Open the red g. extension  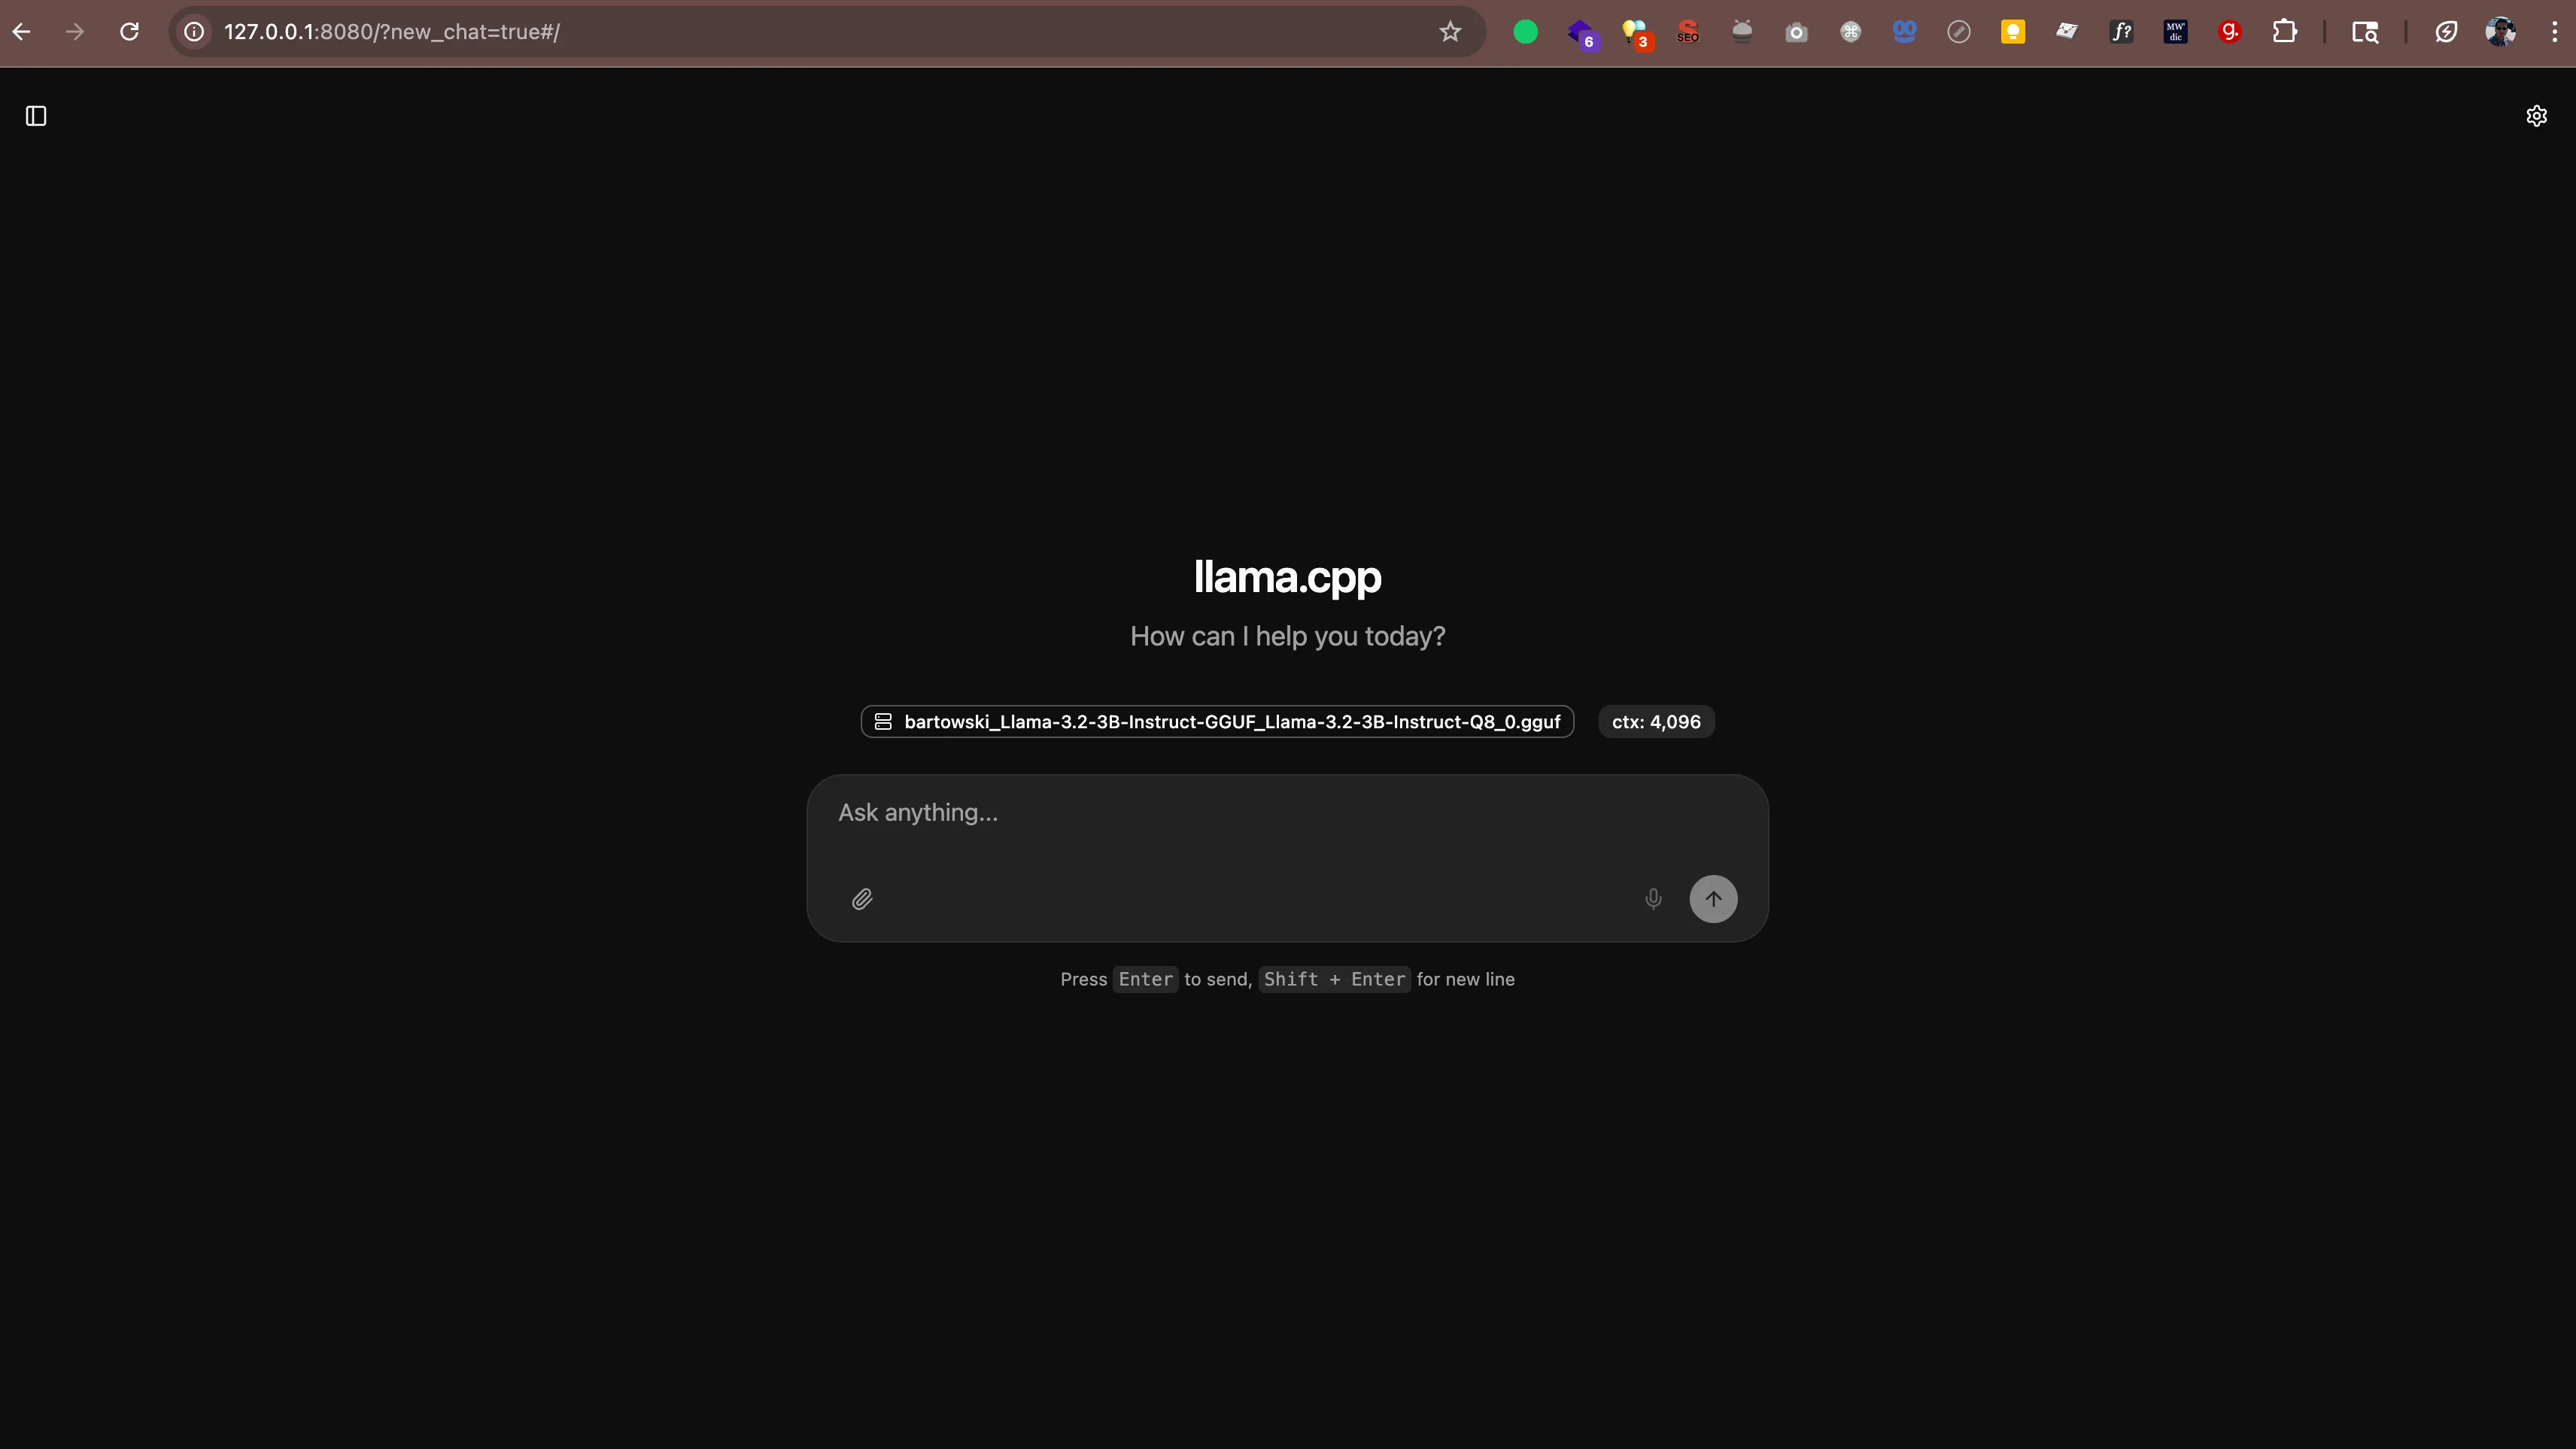2230,32
